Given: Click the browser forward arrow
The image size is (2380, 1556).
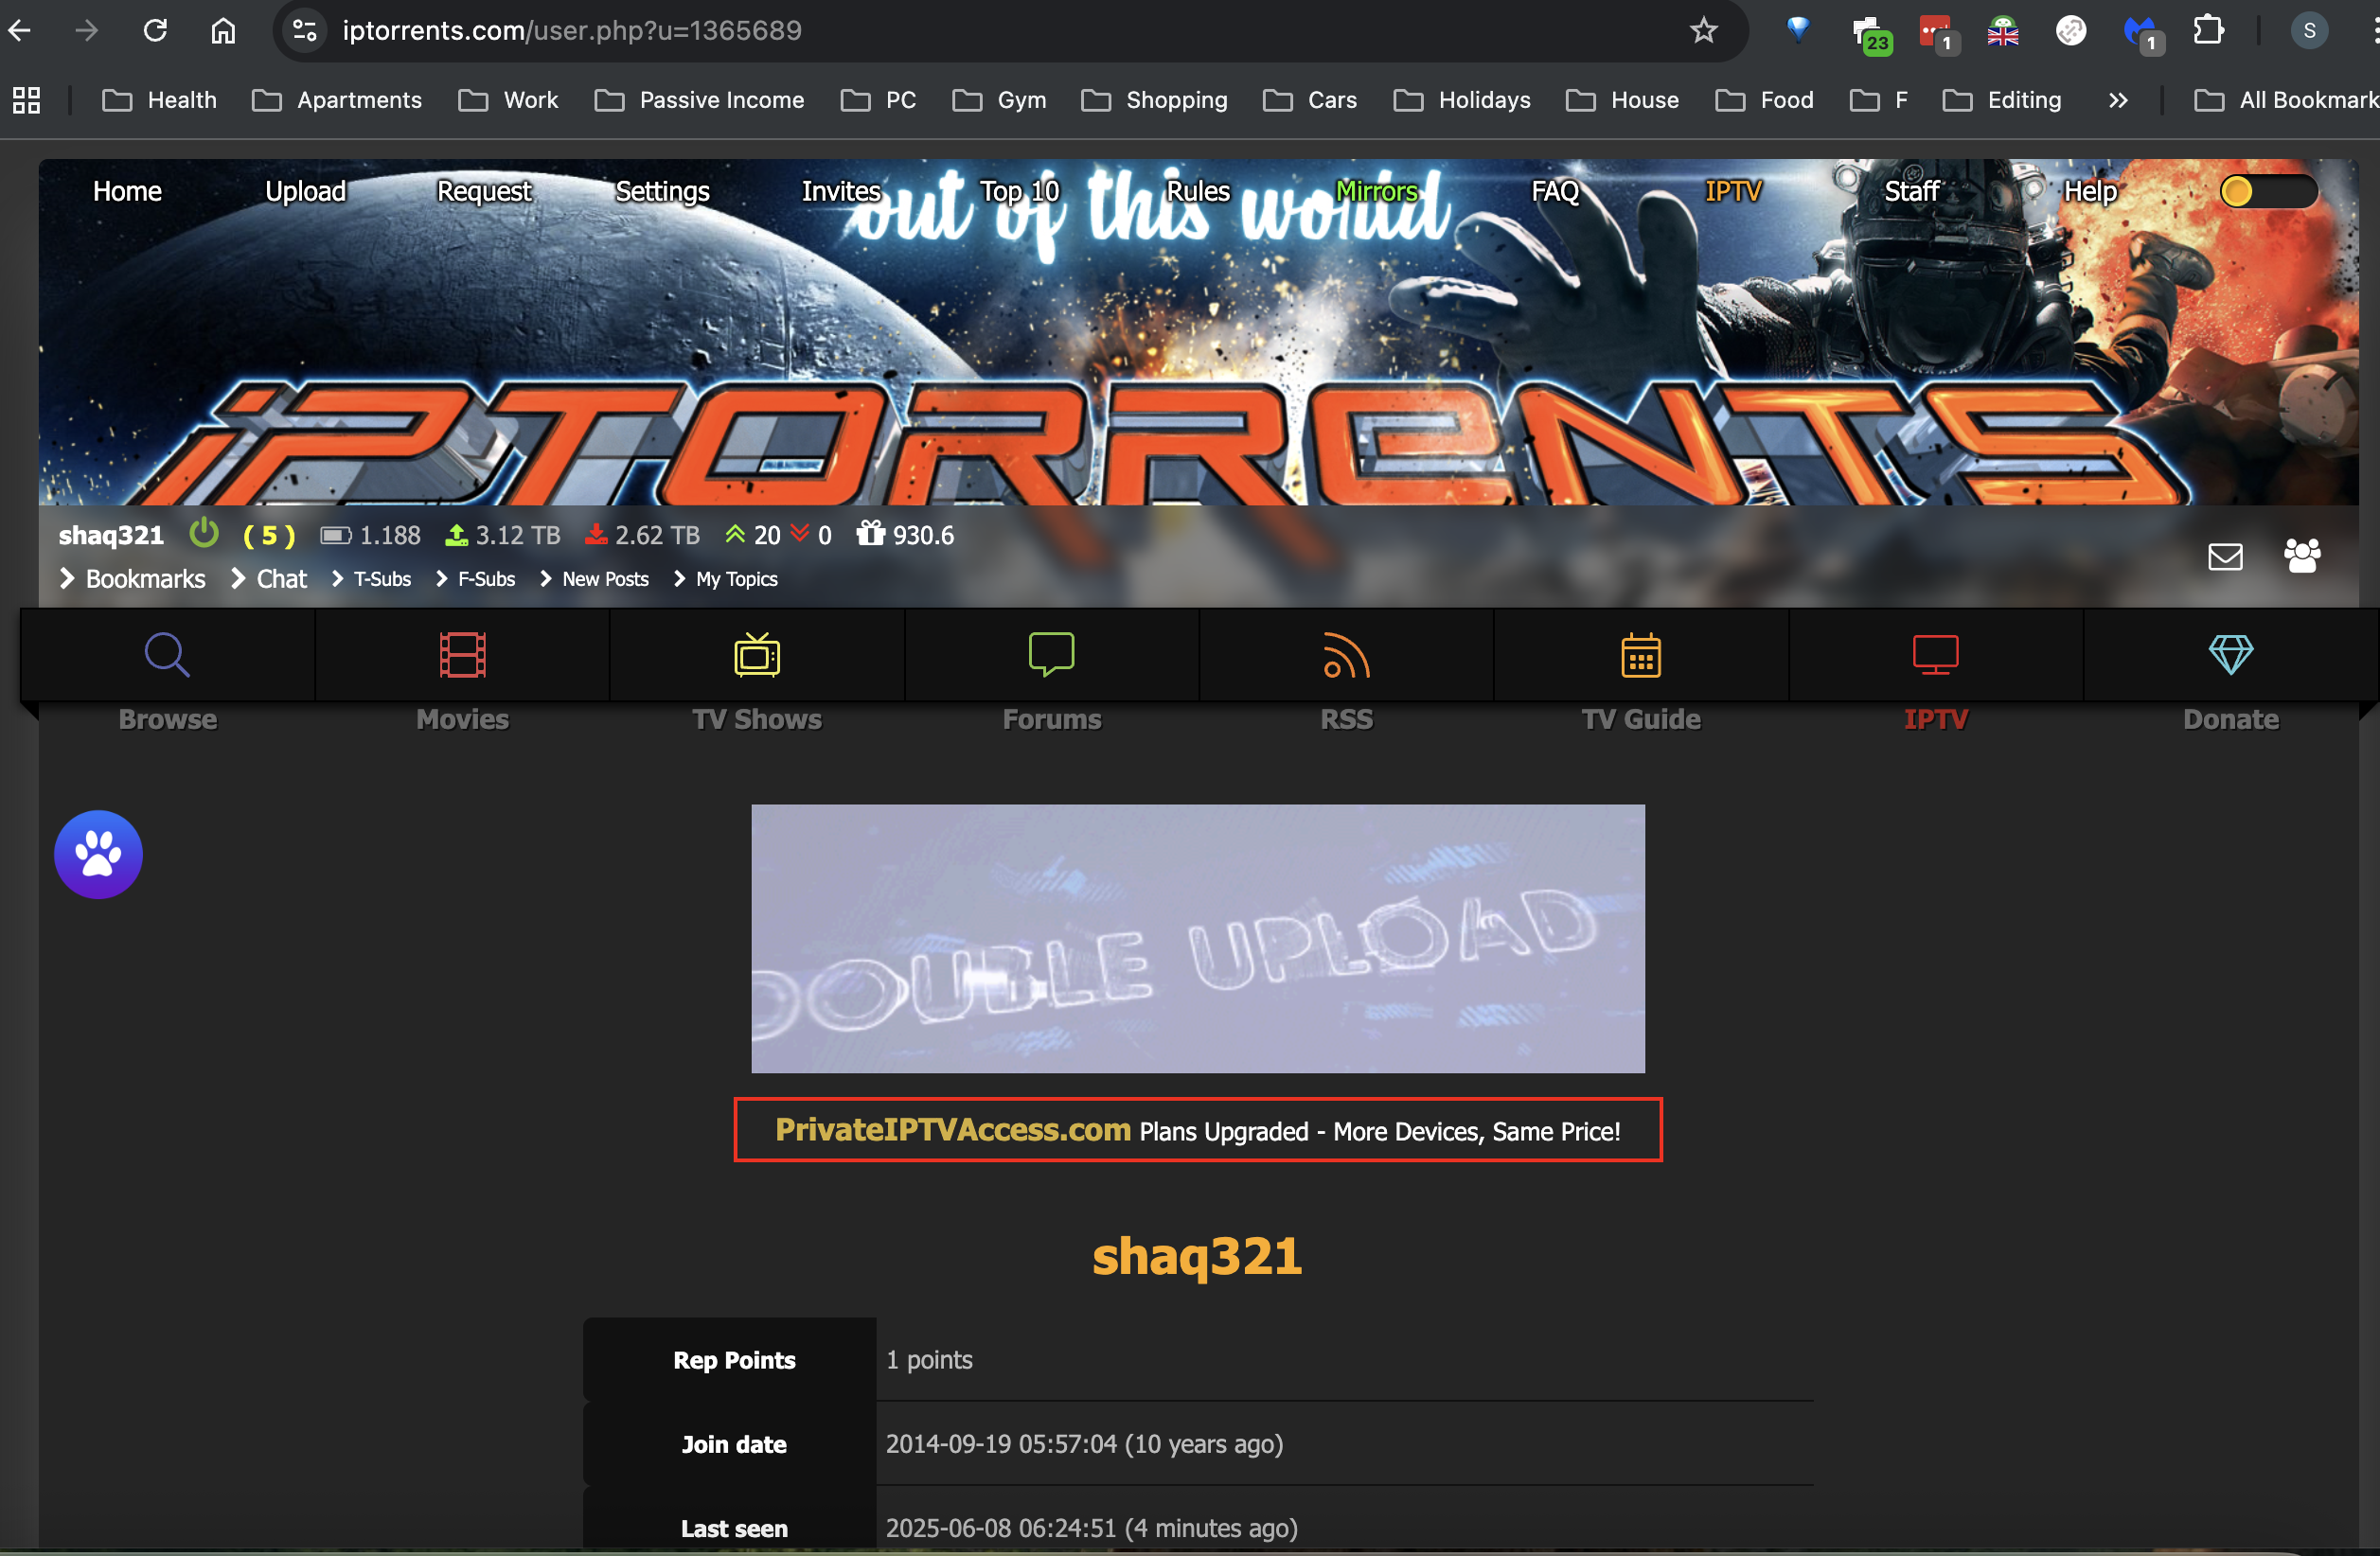Looking at the screenshot, I should 87,31.
